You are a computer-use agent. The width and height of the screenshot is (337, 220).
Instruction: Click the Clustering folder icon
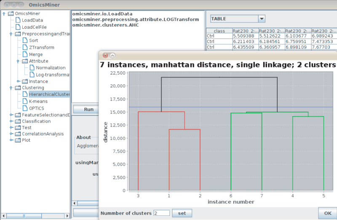point(18,88)
